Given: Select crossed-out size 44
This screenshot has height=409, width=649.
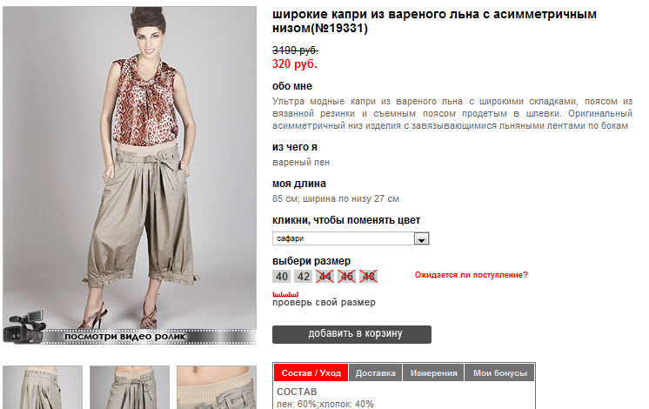Looking at the screenshot, I should tap(324, 277).
